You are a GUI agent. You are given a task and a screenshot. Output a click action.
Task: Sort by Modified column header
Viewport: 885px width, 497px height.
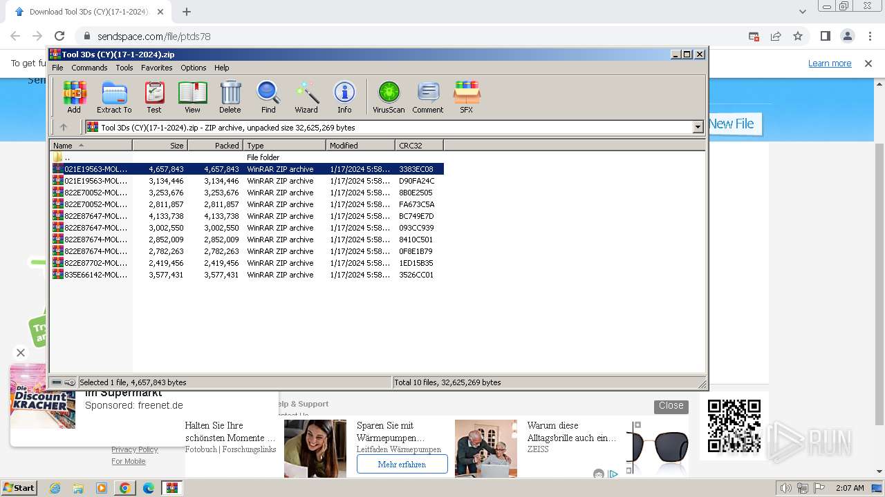point(360,145)
